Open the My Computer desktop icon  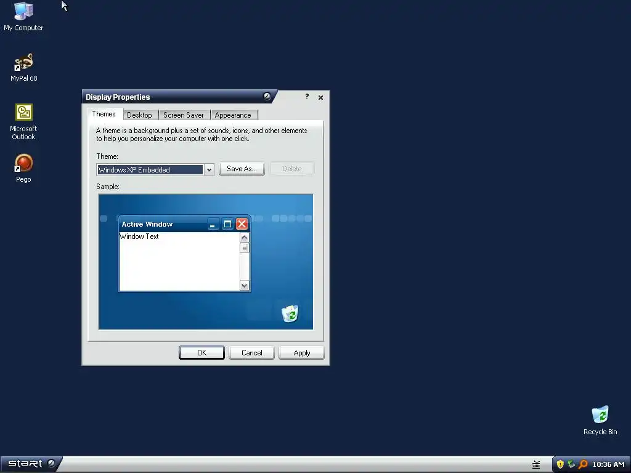(x=23, y=17)
